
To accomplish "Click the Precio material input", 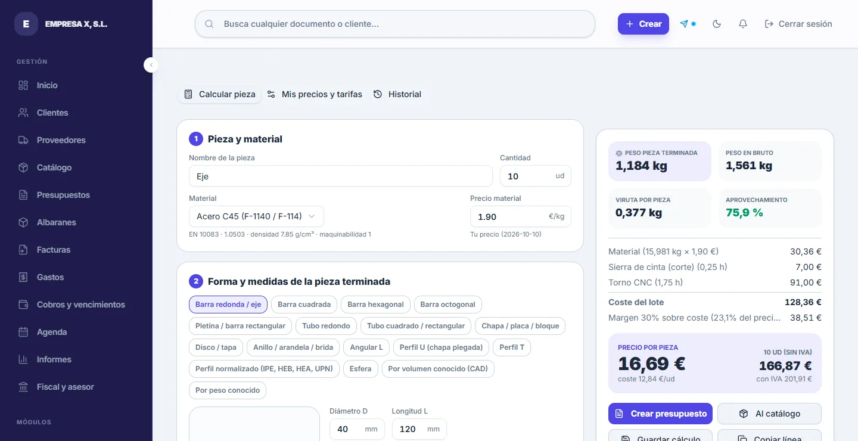I will (521, 216).
